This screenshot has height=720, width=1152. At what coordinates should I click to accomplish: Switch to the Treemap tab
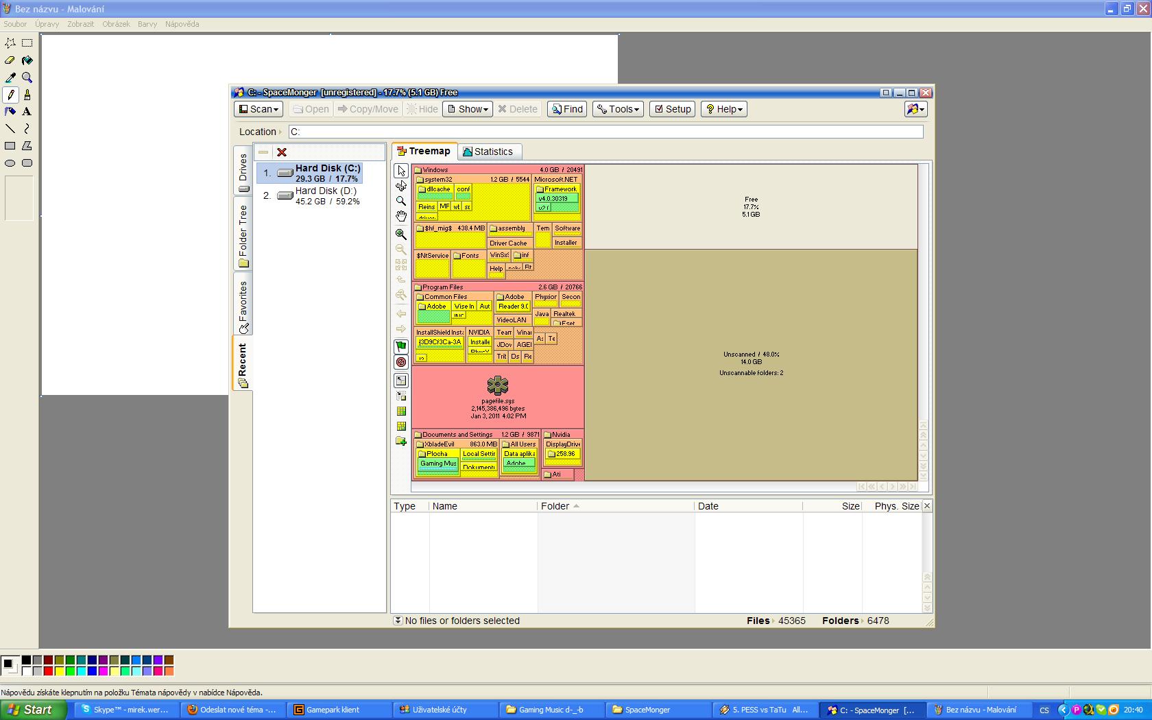424,151
